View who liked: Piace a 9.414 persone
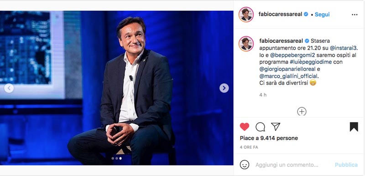Image resolution: width=365 pixels, height=176 pixels. pos(269,138)
